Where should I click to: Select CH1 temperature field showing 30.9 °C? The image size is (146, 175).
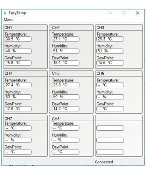[x=18, y=39]
